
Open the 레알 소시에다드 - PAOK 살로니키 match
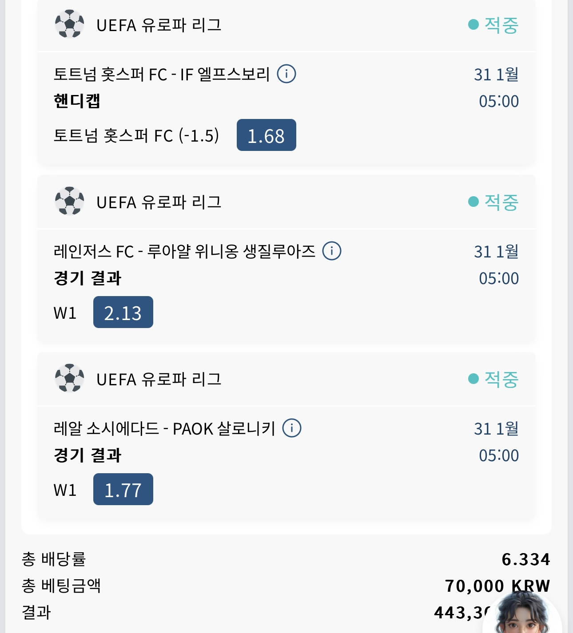click(164, 428)
